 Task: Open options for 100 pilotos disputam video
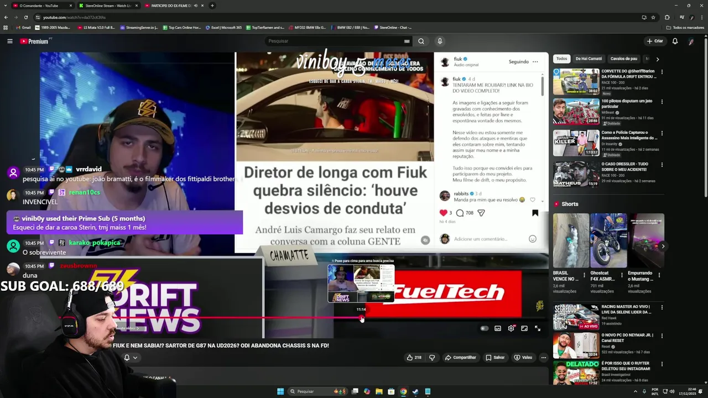click(x=662, y=102)
